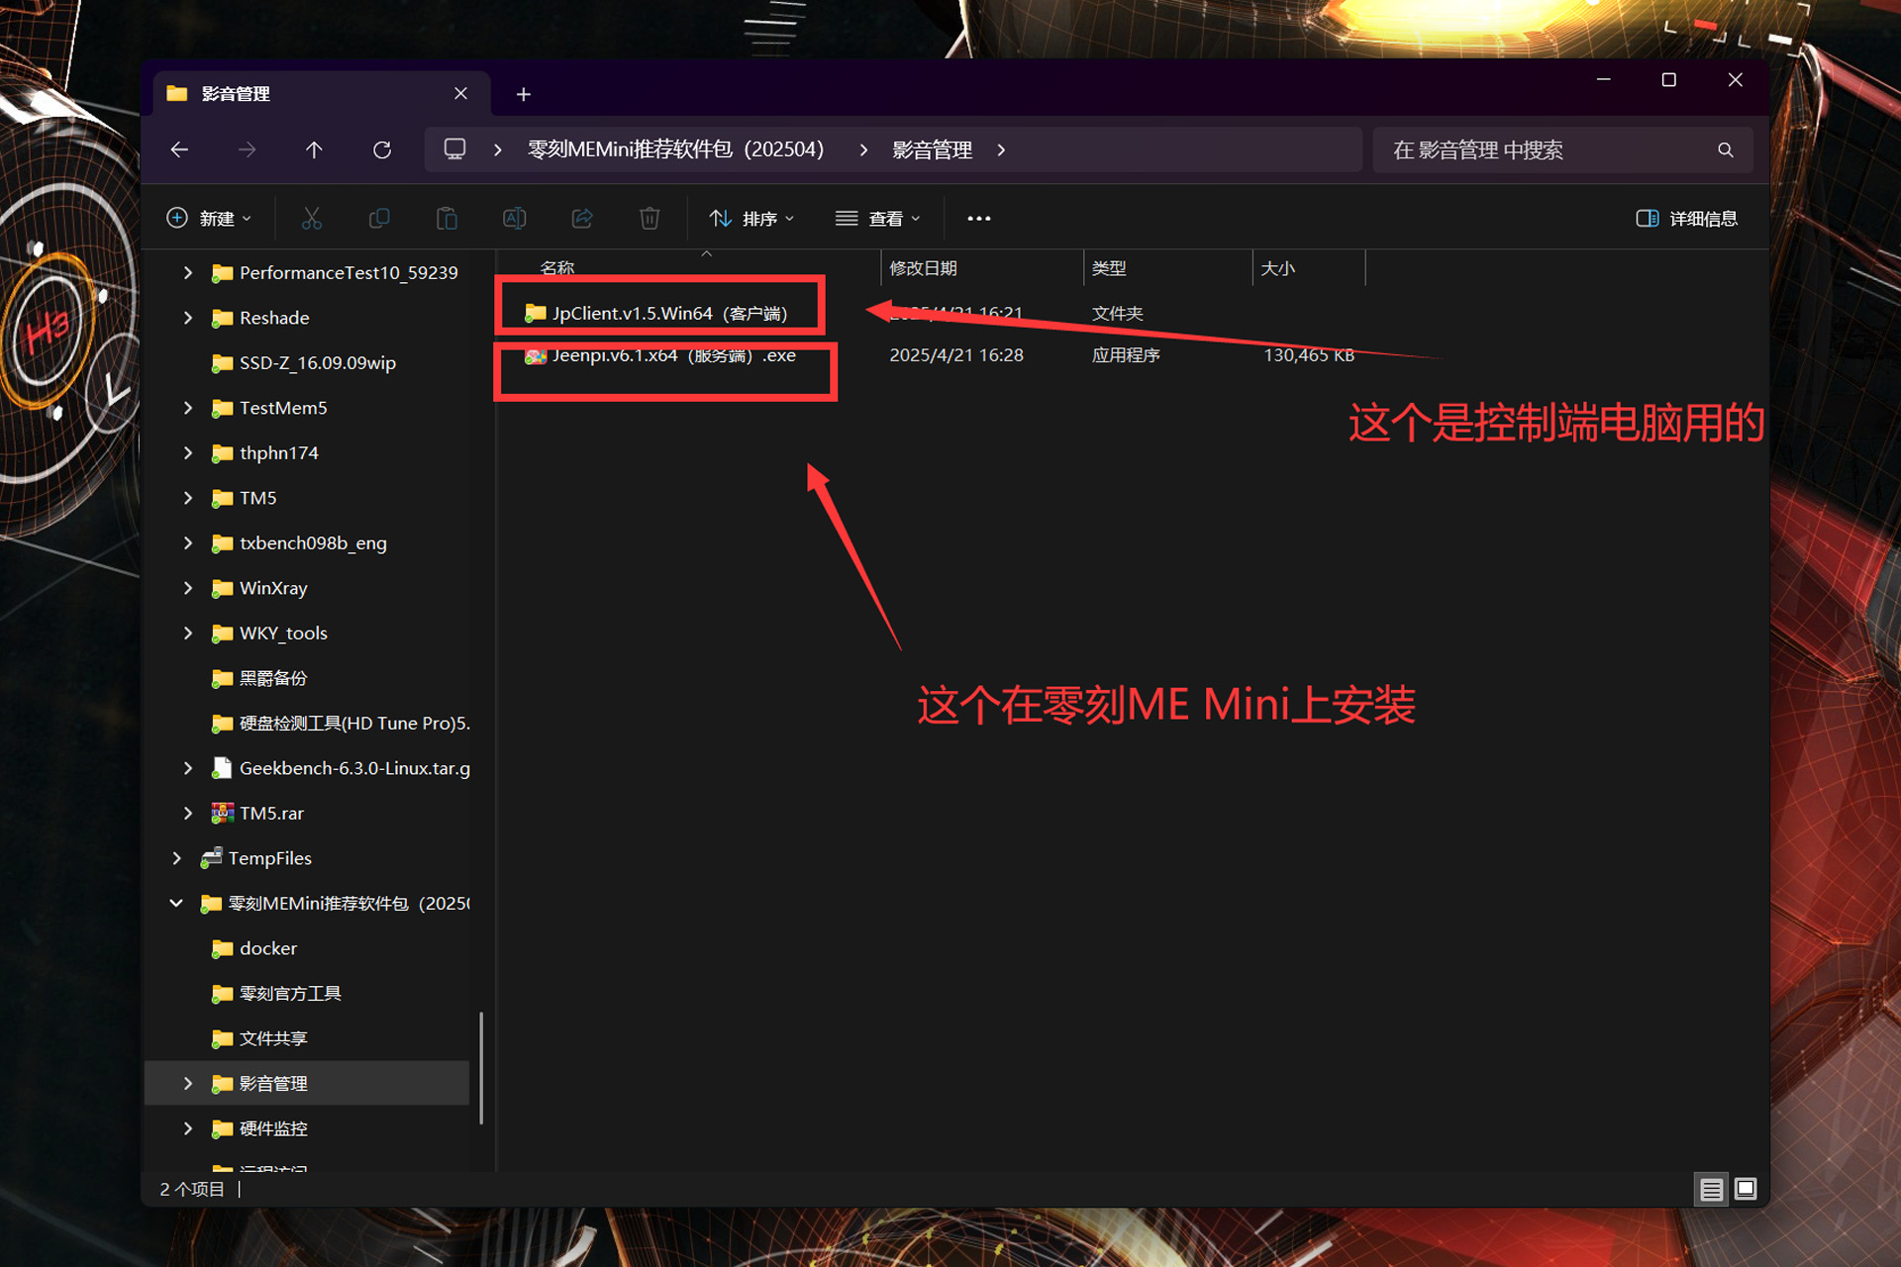Open the 查看 view dropdown

(878, 218)
